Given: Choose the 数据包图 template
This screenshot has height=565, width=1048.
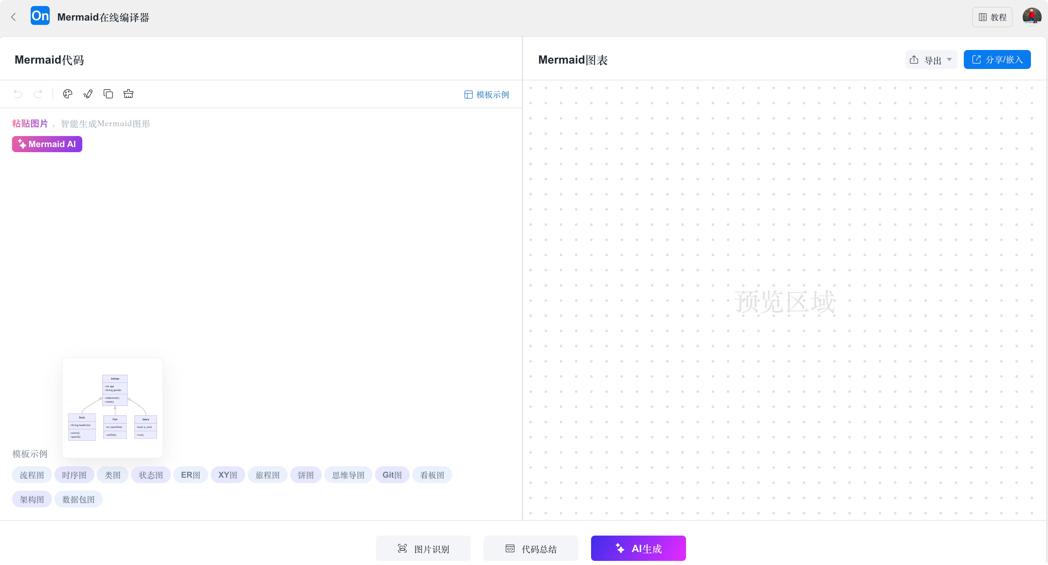Looking at the screenshot, I should 78,499.
